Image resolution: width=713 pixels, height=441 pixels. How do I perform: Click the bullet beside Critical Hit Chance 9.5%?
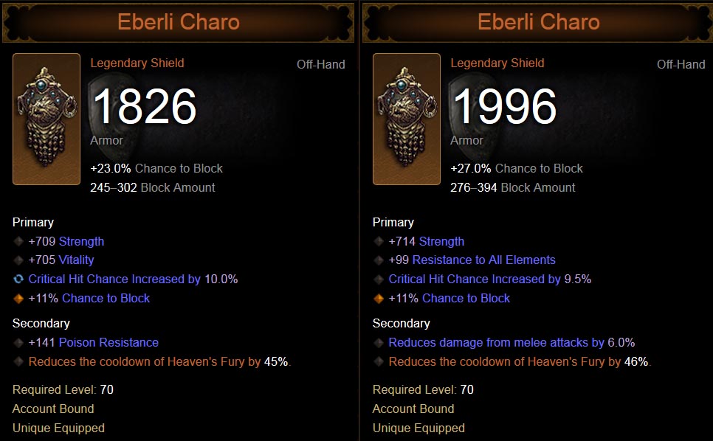379,279
